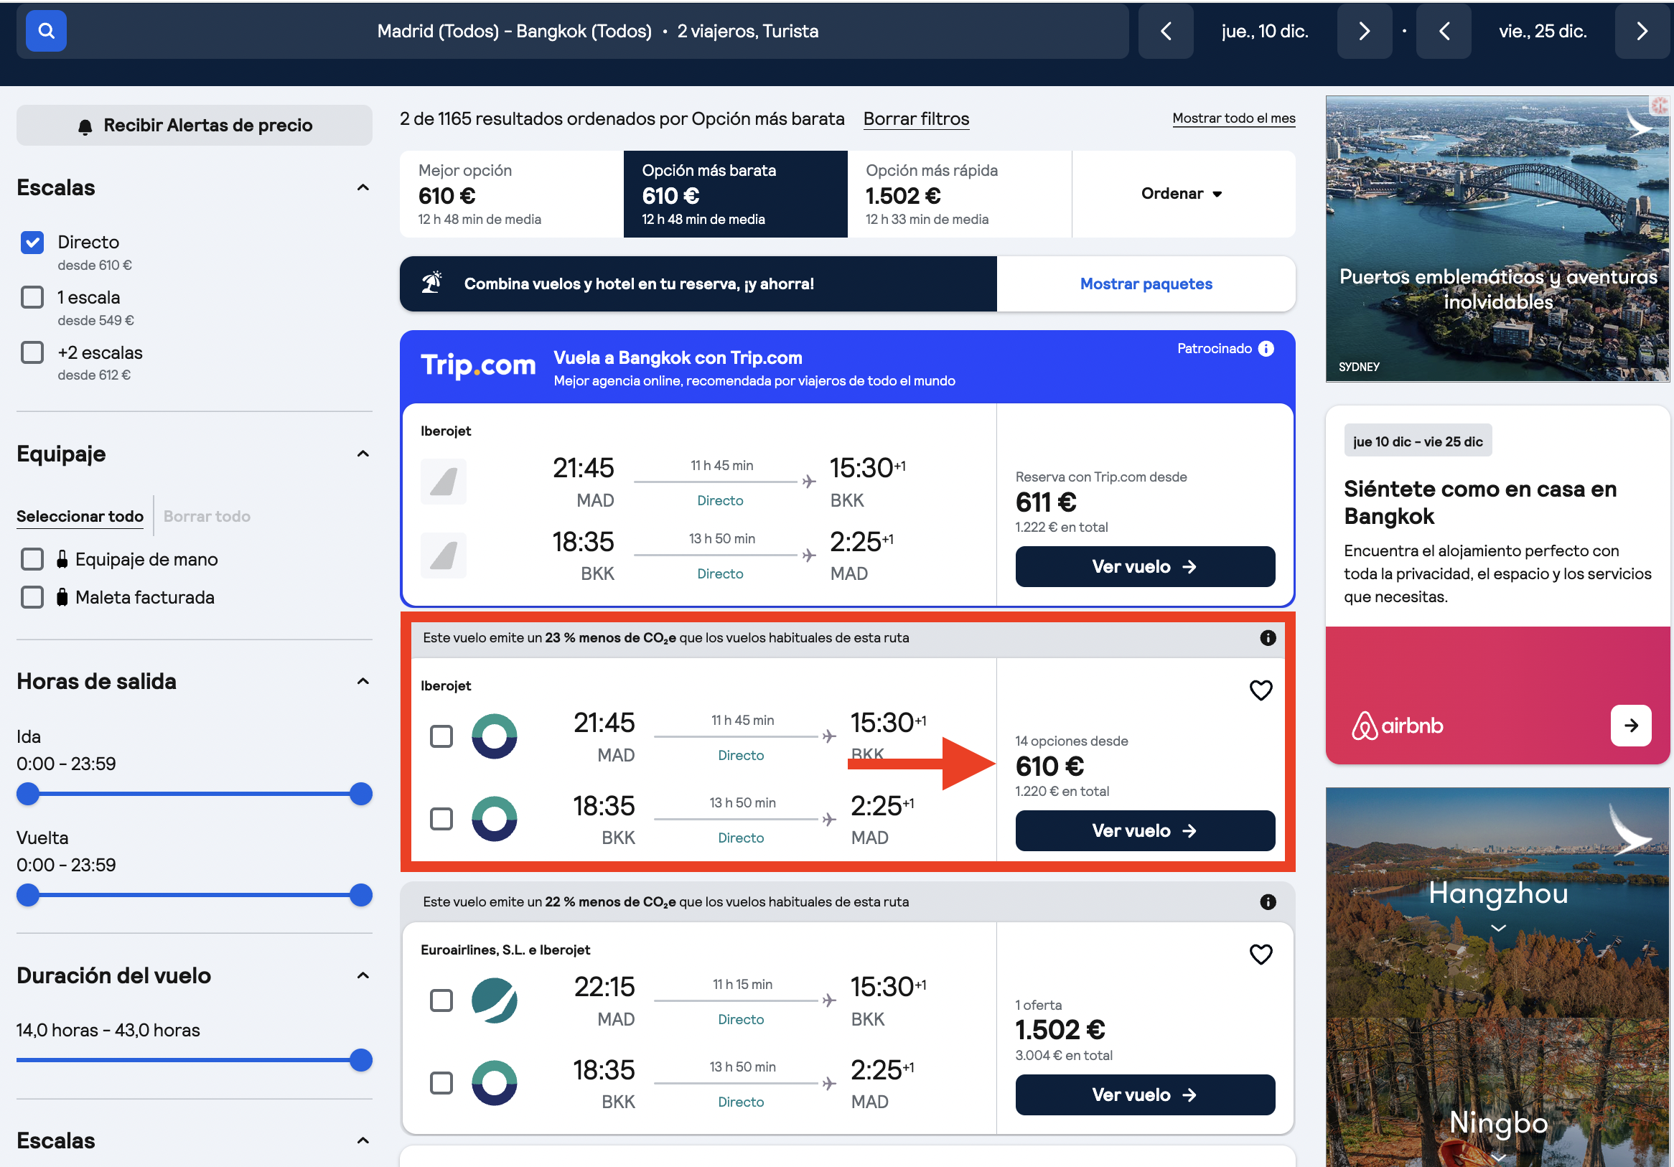The width and height of the screenshot is (1674, 1167).
Task: Collapse the Horas de salida section
Action: [363, 681]
